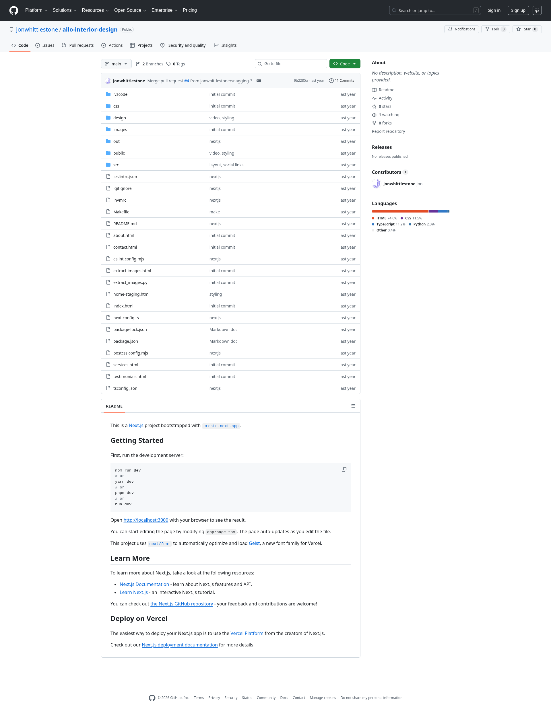Open the README outline icon
Screen dimensions: 551x713
pyautogui.click(x=353, y=406)
